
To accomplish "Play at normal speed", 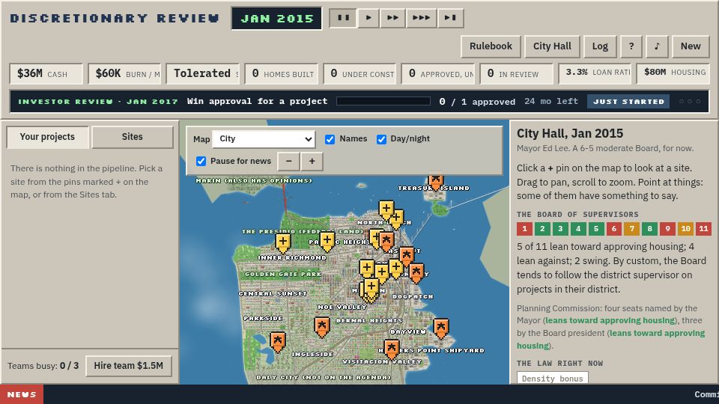I will click(x=368, y=18).
